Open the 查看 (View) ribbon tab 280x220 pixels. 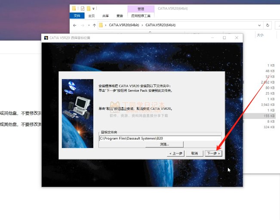(120, 16)
